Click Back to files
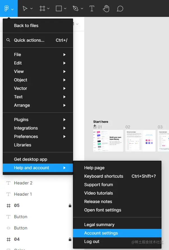The width and height of the screenshot is (169, 250). click(x=26, y=26)
